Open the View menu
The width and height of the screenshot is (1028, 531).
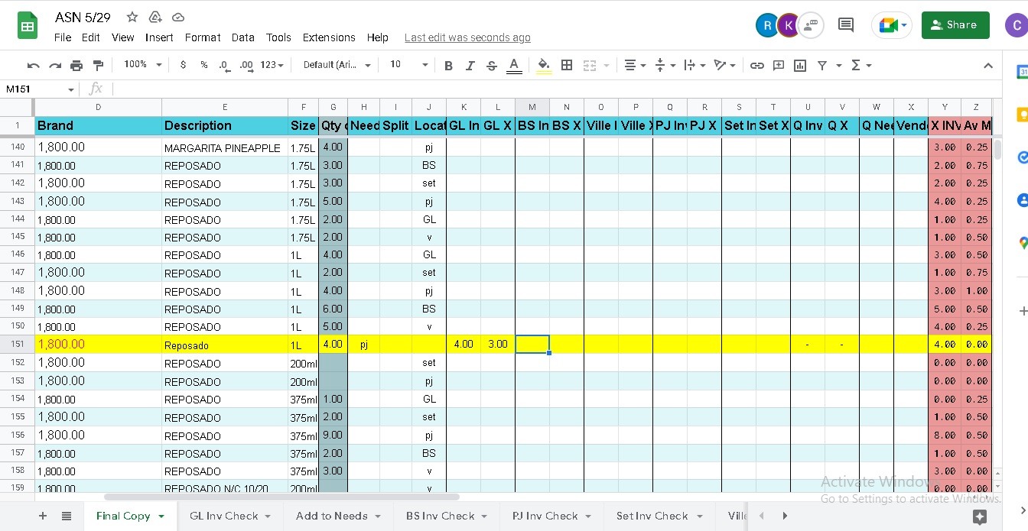tap(122, 37)
